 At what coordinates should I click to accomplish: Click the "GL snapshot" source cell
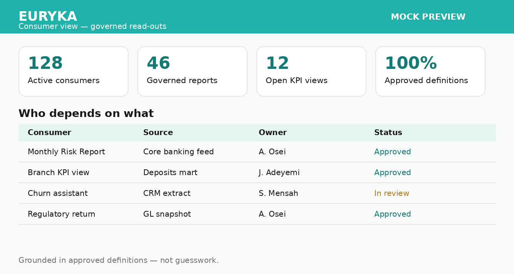[167, 214]
